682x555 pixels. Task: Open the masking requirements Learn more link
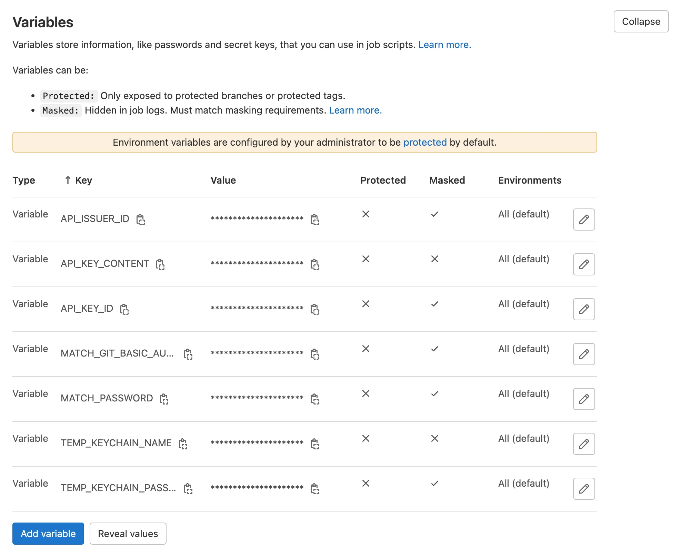(355, 110)
